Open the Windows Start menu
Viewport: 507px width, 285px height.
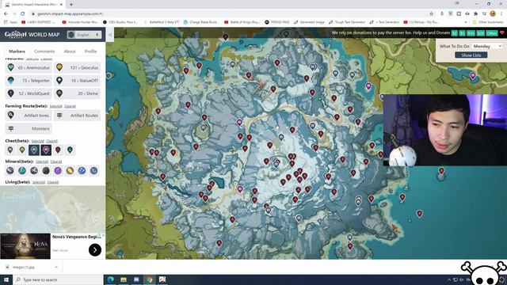pos(6,279)
